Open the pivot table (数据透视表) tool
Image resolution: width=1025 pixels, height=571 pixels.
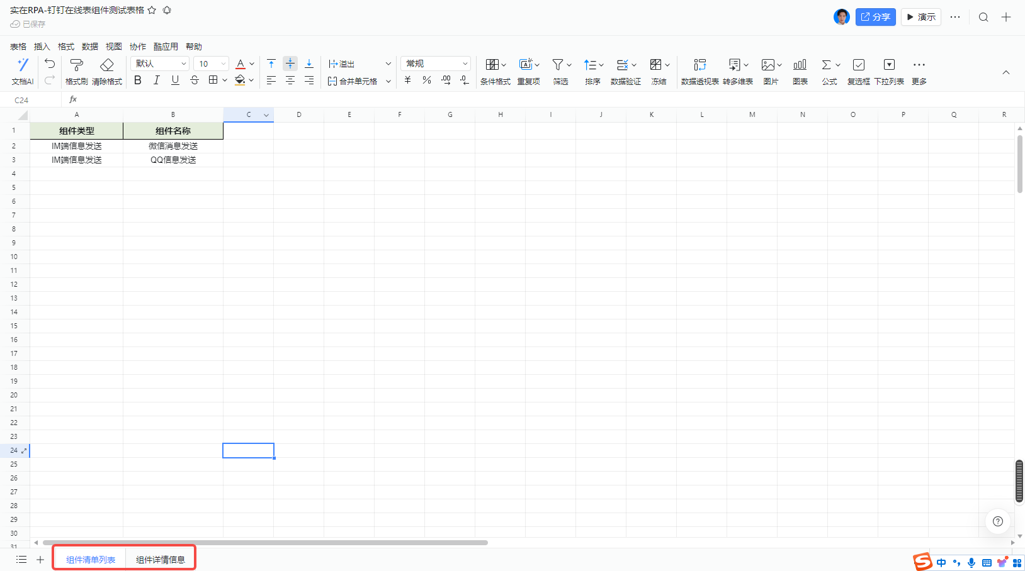point(699,65)
